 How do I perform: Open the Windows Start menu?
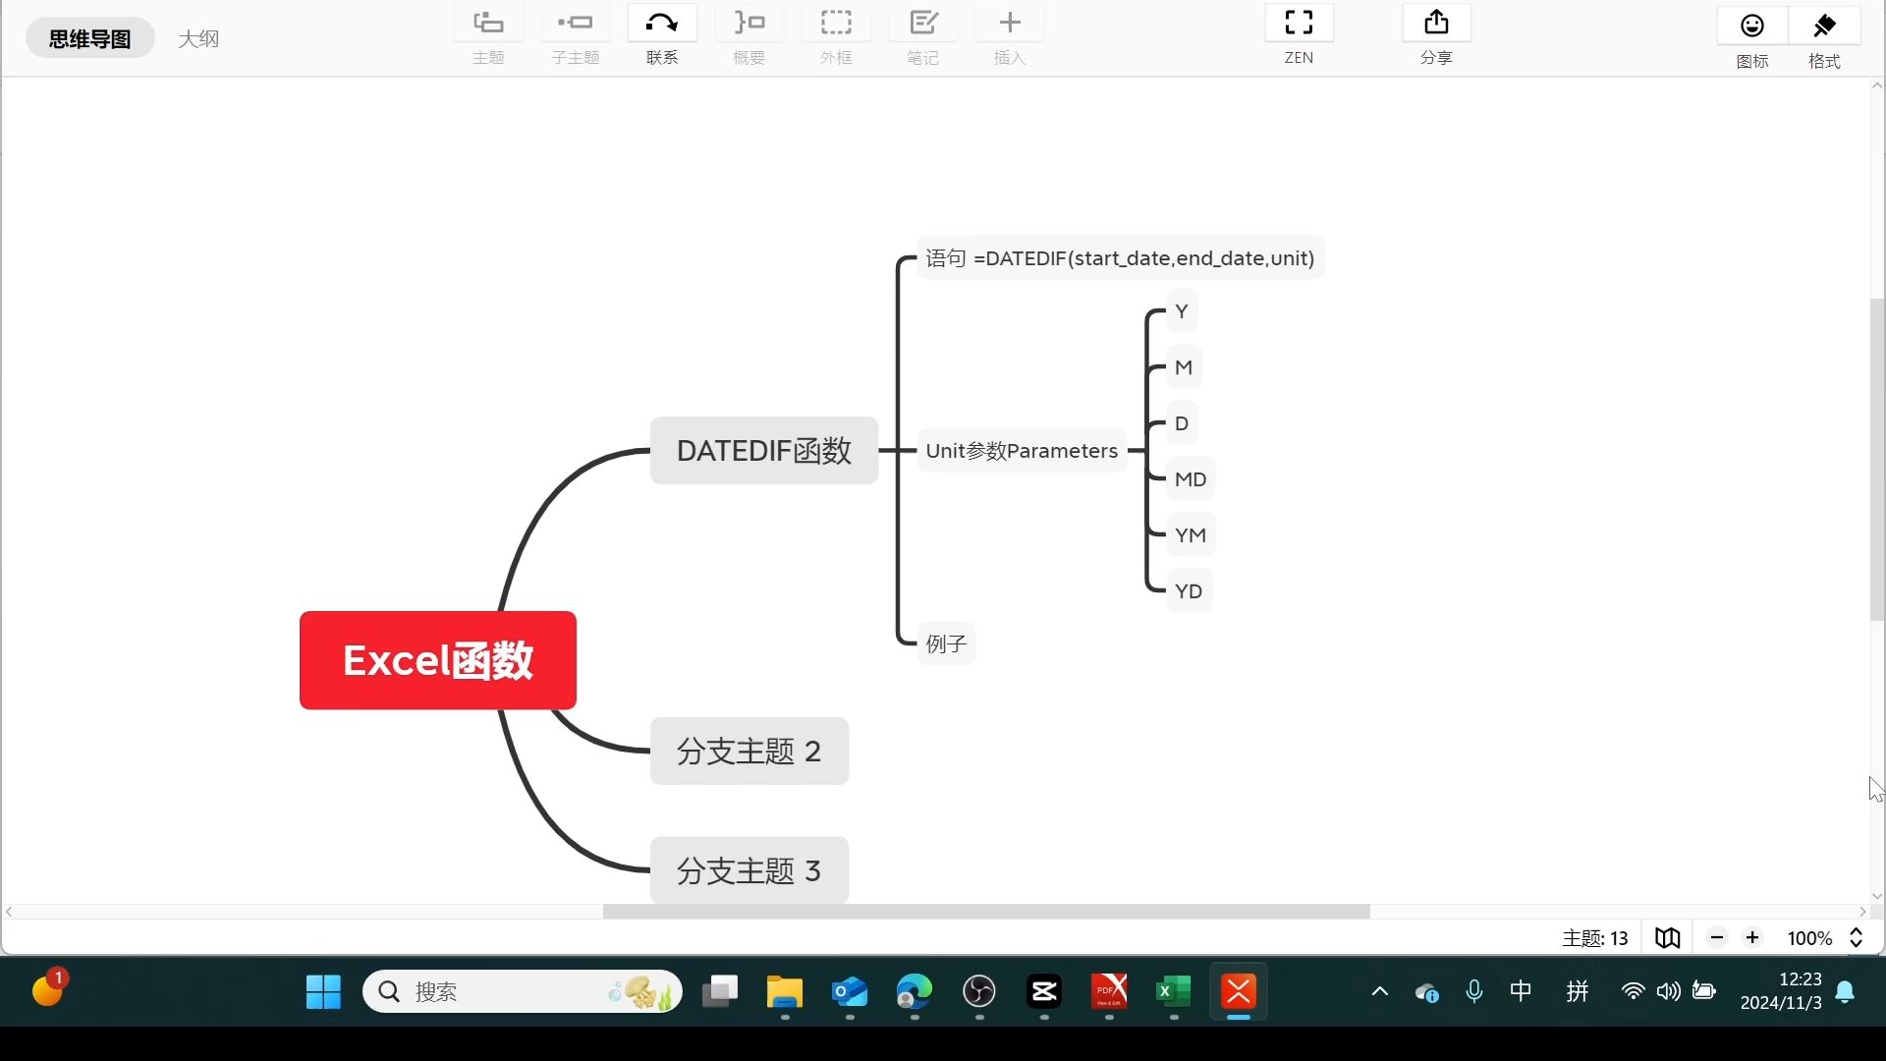(x=323, y=992)
